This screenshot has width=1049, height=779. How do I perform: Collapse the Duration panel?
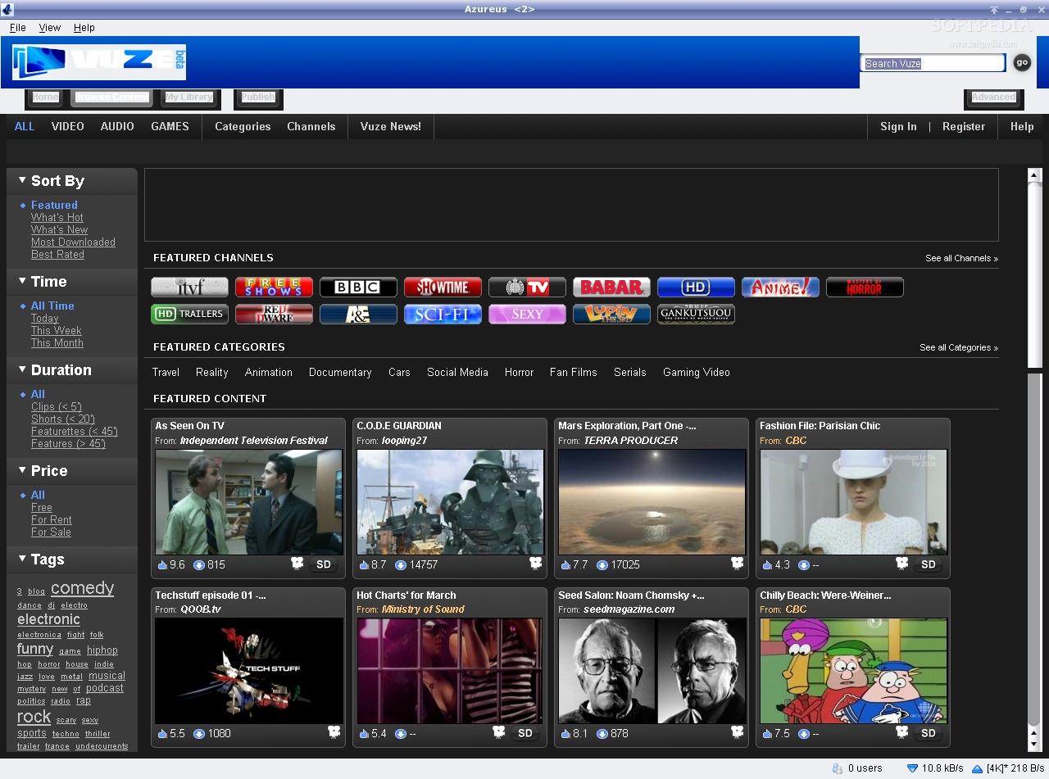[20, 370]
